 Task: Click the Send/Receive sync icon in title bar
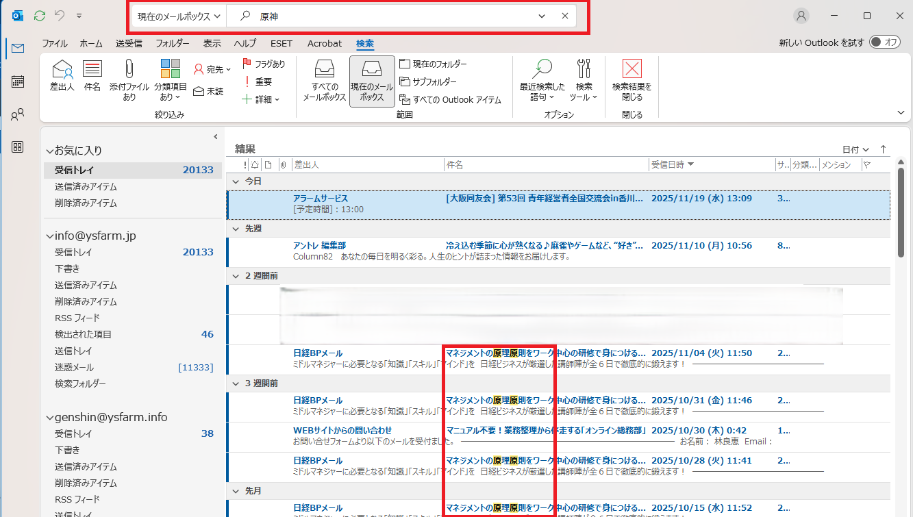[40, 16]
